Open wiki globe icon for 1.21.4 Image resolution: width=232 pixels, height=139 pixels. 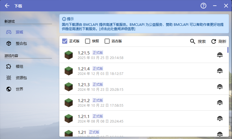click(220, 71)
